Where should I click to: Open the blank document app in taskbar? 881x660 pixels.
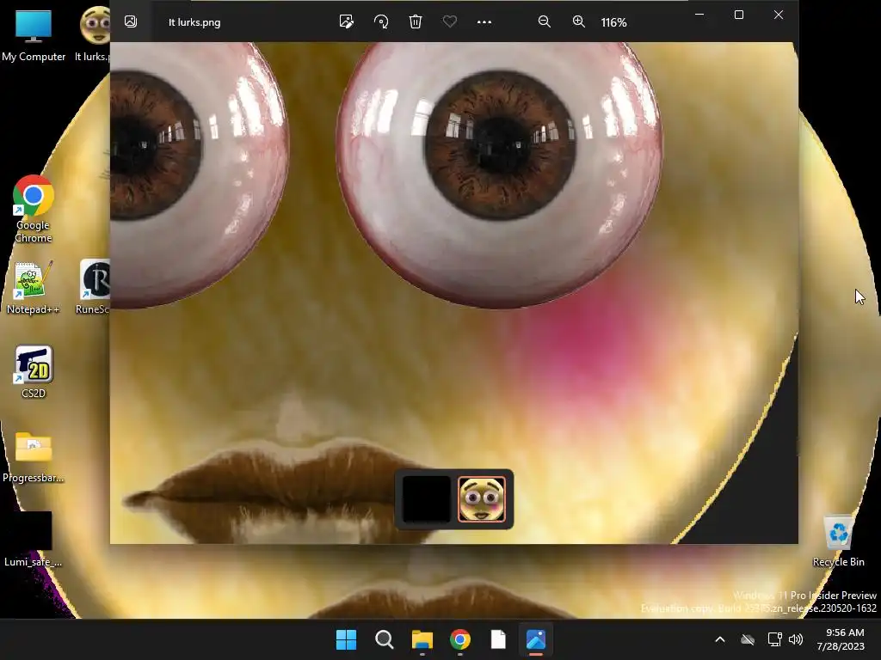498,639
